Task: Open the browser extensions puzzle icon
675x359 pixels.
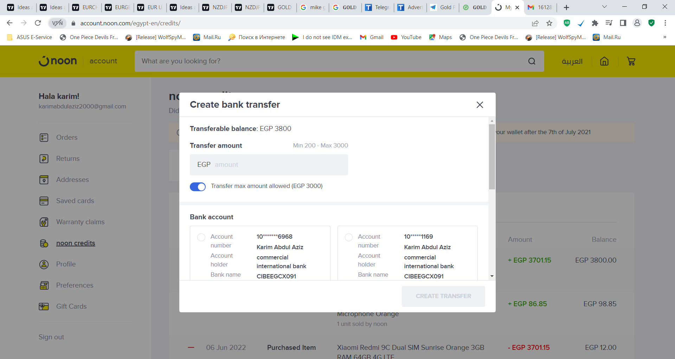Action: pyautogui.click(x=595, y=23)
